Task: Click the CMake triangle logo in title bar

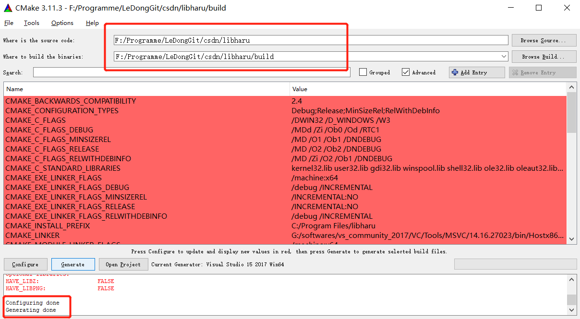Action: pos(8,8)
